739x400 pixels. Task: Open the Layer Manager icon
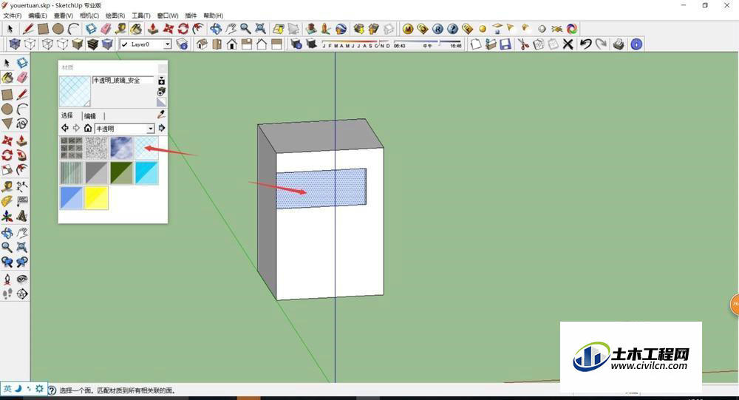point(182,44)
